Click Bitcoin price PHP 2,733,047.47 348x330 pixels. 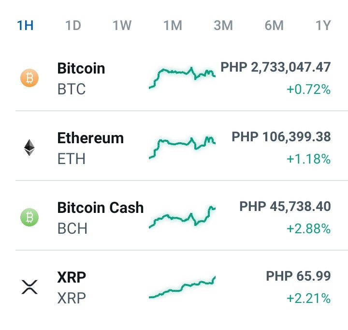click(275, 67)
